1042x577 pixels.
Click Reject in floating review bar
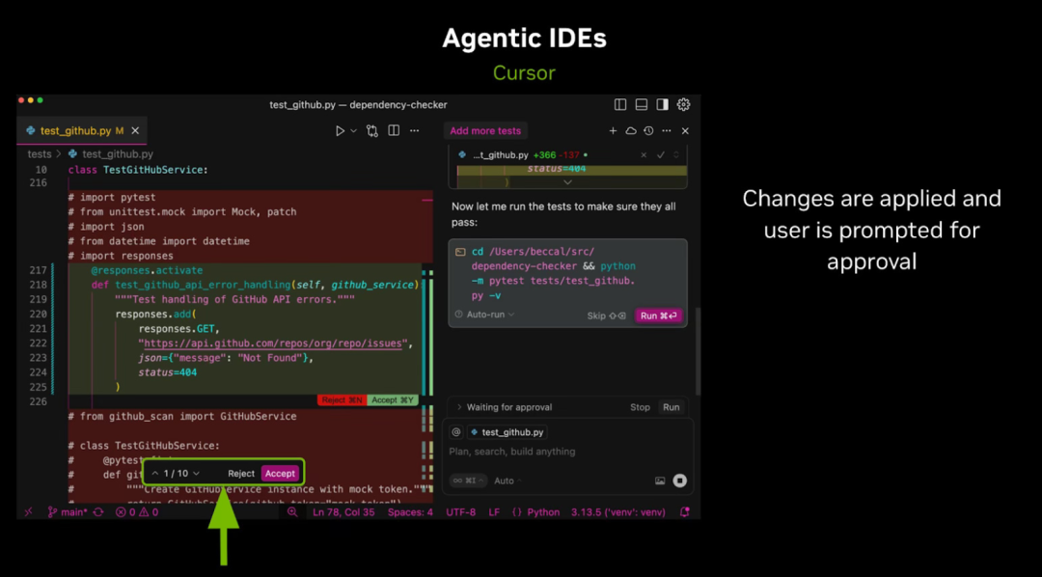241,474
